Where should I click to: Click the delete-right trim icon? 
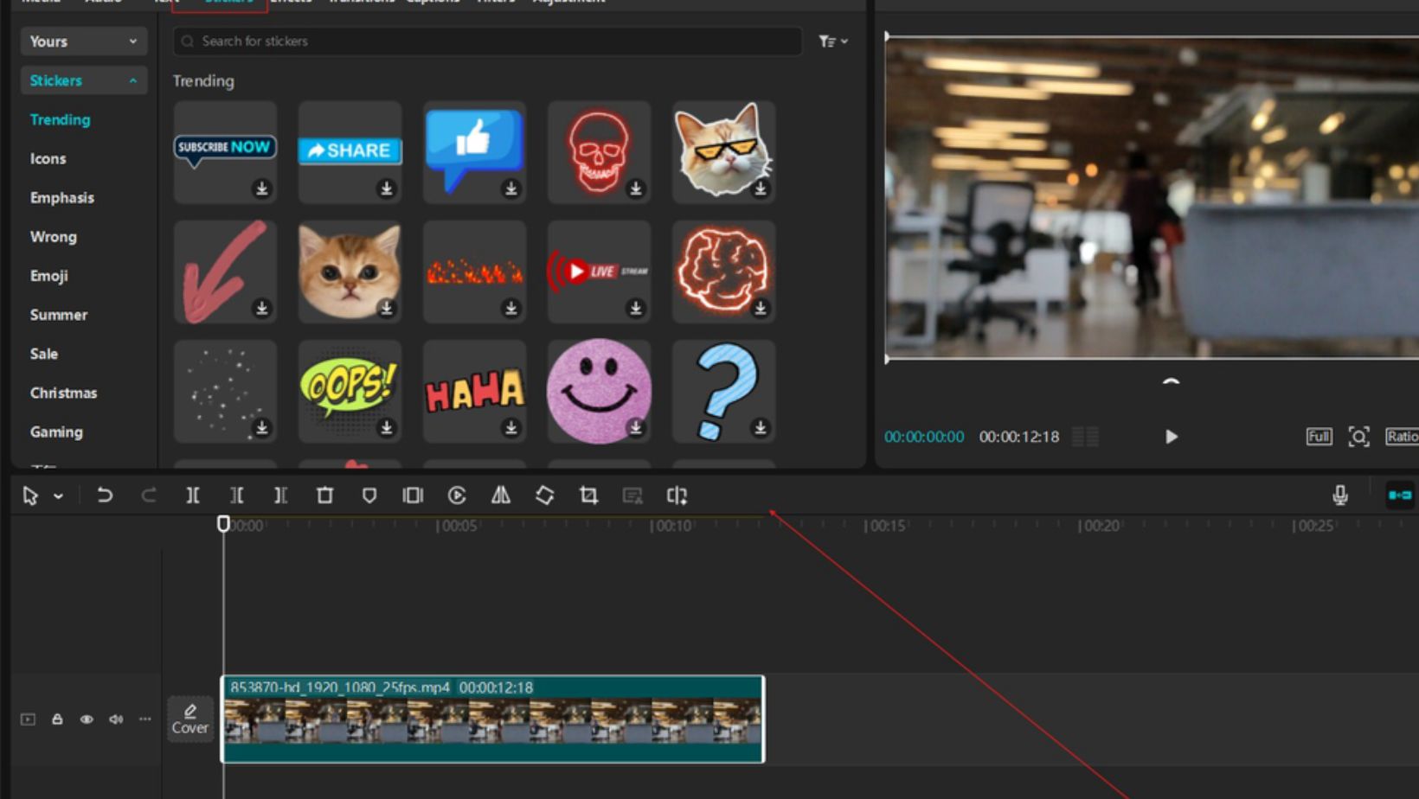click(x=280, y=495)
